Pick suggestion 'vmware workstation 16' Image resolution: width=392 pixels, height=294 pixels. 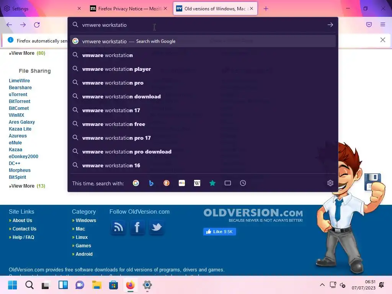203,165
